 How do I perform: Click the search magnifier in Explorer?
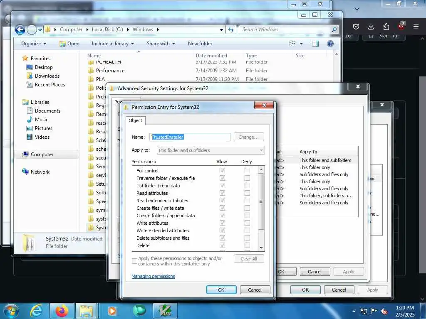[x=334, y=29]
